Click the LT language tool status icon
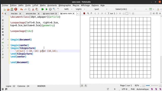The height and width of the screenshot is (91, 162). 108,89
